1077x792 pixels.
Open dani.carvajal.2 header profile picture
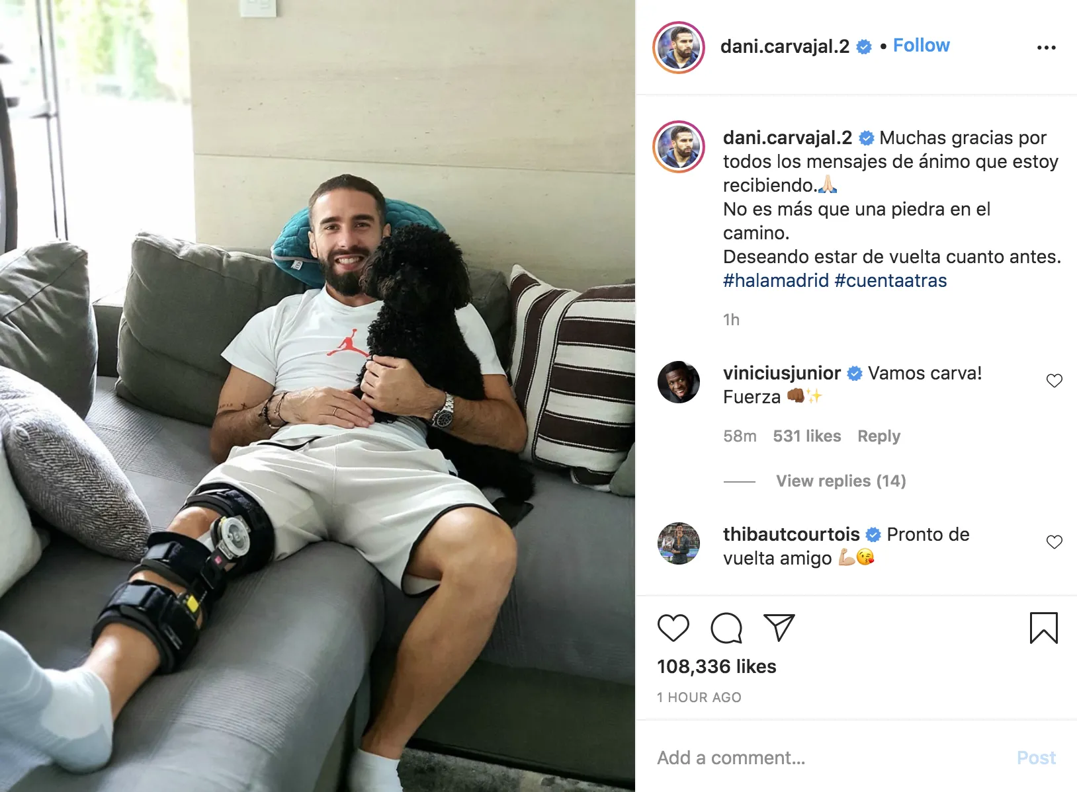tap(679, 47)
